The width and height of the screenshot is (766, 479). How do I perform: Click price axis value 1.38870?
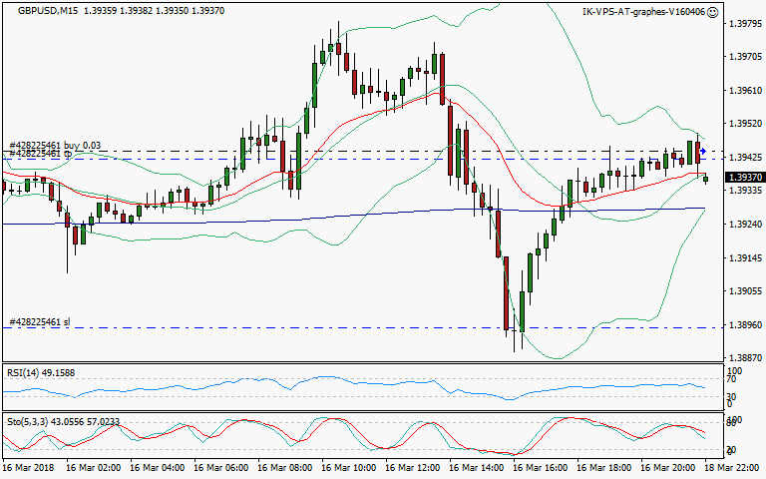745,358
